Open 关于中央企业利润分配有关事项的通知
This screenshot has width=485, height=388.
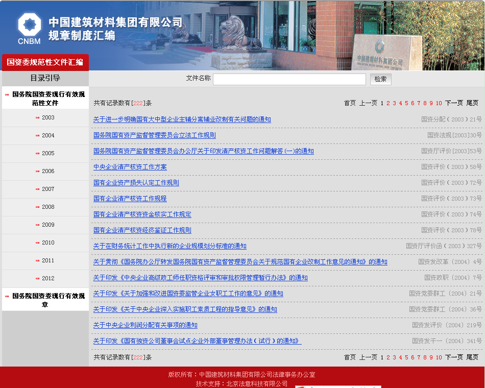pos(145,325)
